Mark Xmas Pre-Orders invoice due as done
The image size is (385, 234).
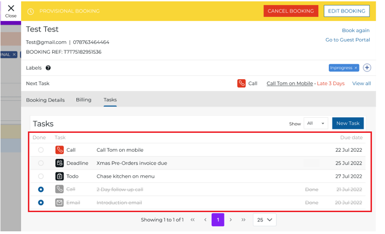click(x=41, y=163)
